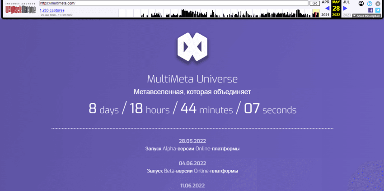Image resolution: width=384 pixels, height=191 pixels.
Task: Select JUL in the capture month navigation
Action: point(346,2)
